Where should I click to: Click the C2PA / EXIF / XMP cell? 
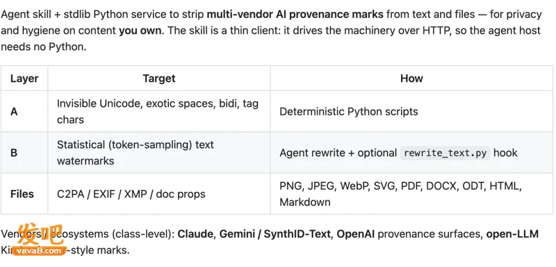click(159, 193)
